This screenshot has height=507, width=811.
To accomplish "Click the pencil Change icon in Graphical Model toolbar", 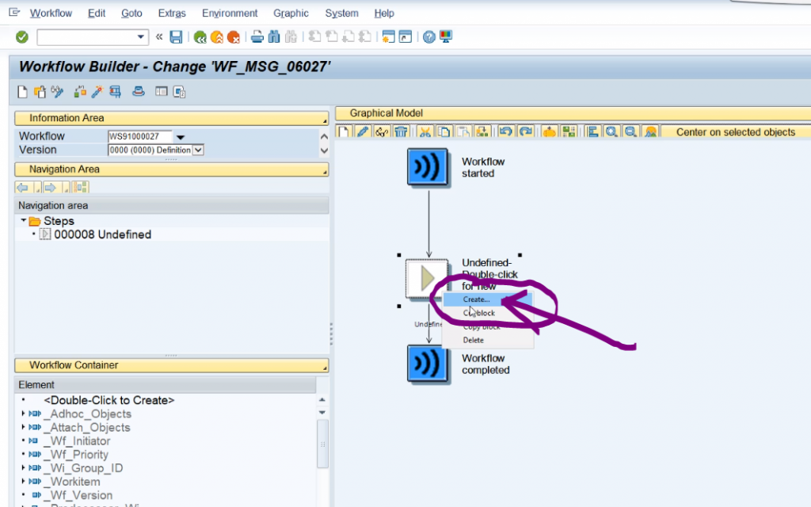I will click(363, 132).
